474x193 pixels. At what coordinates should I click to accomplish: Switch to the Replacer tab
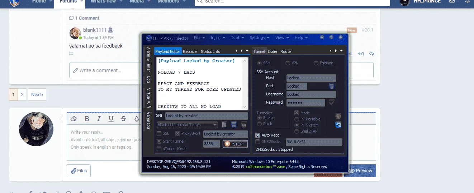point(190,51)
